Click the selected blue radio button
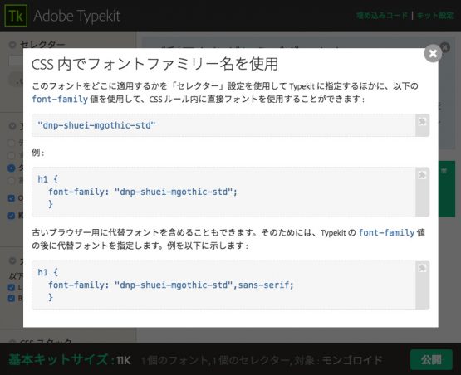The image size is (461, 375). (x=12, y=168)
